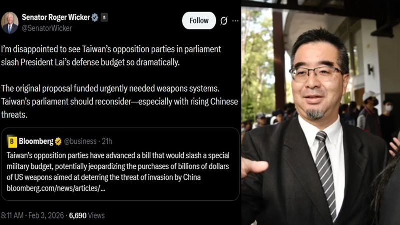The width and height of the screenshot is (400, 225).
Task: Open the @SenatorWicker handle link
Action: [47, 28]
